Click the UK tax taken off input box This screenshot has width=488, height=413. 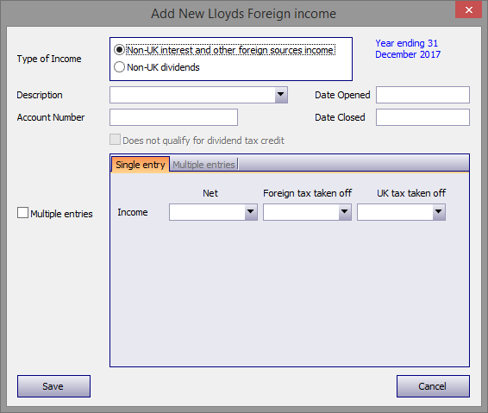(x=395, y=212)
